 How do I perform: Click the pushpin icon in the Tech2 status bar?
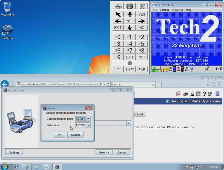point(207,69)
